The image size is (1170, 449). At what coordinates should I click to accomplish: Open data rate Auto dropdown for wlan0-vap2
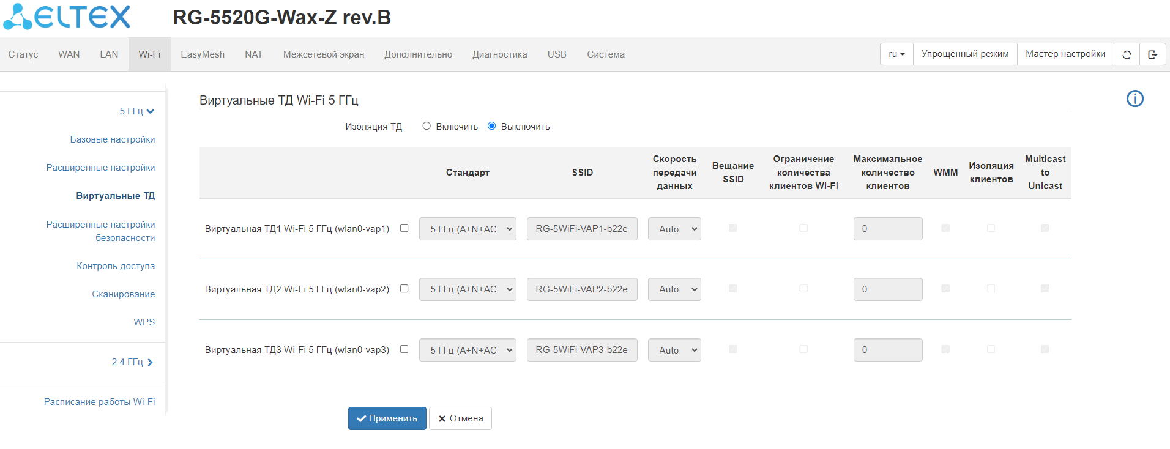pyautogui.click(x=674, y=289)
